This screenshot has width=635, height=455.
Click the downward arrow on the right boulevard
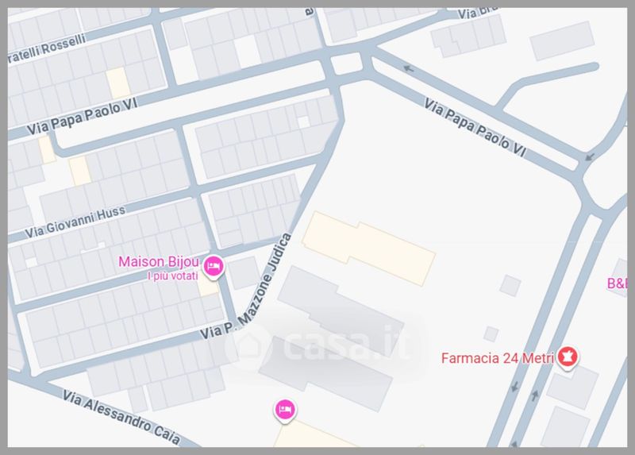pos(514,387)
